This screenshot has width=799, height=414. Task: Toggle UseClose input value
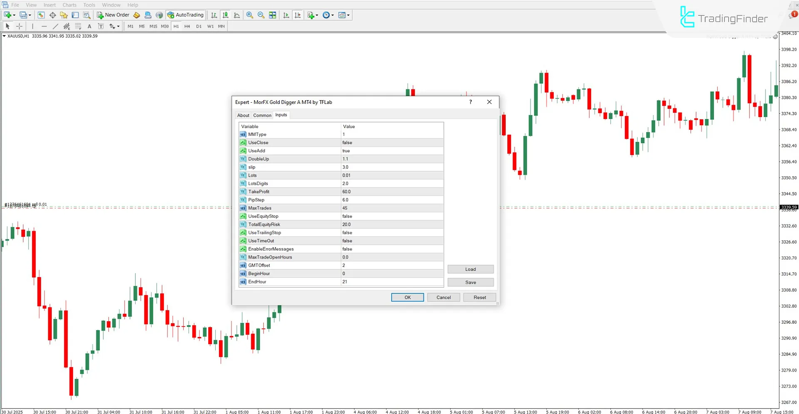[x=391, y=143]
